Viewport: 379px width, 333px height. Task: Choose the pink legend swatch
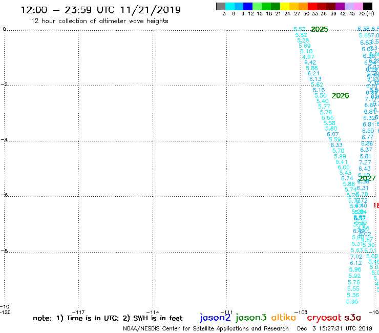coord(359,6)
